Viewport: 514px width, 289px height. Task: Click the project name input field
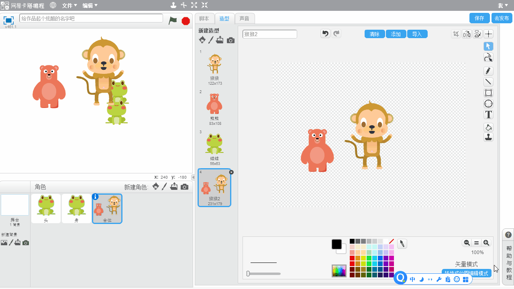coord(91,18)
